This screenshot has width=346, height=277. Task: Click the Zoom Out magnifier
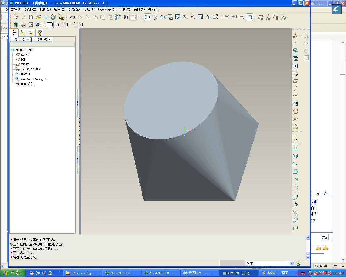click(x=193, y=17)
